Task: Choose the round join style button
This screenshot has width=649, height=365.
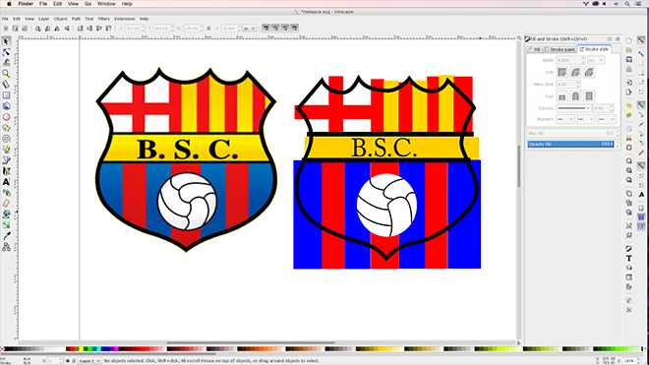Action: (x=575, y=72)
